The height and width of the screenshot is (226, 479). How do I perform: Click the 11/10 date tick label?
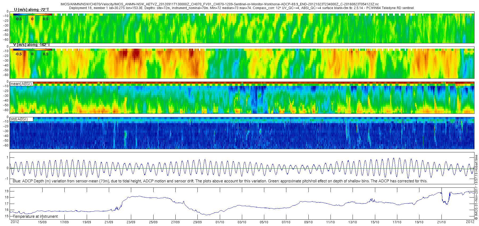pyautogui.click(x=330, y=222)
